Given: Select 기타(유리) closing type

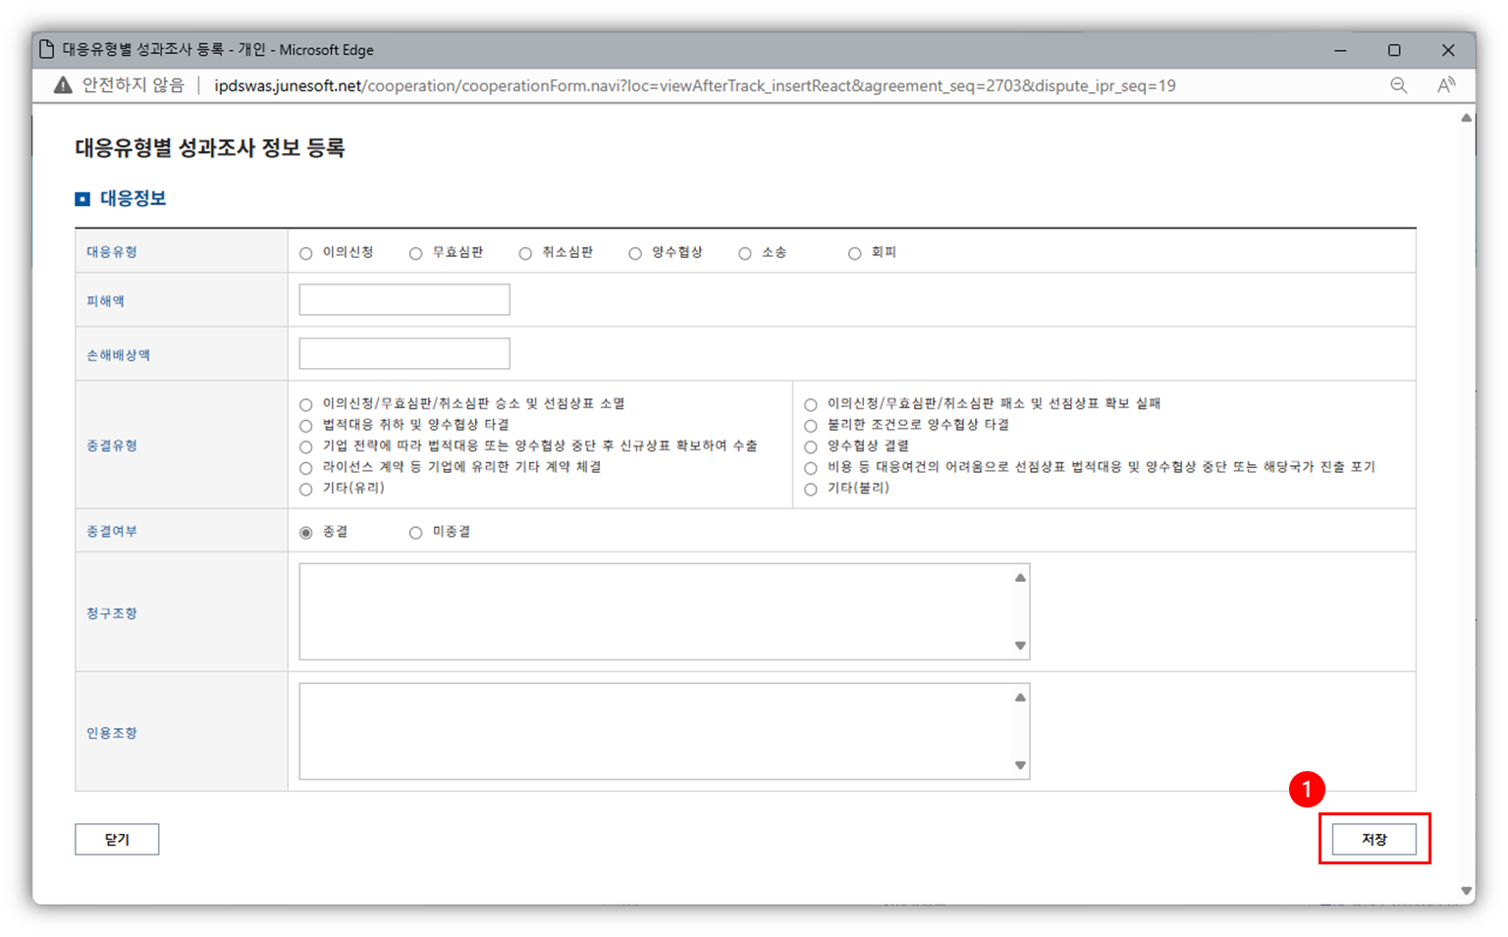Looking at the screenshot, I should [306, 489].
